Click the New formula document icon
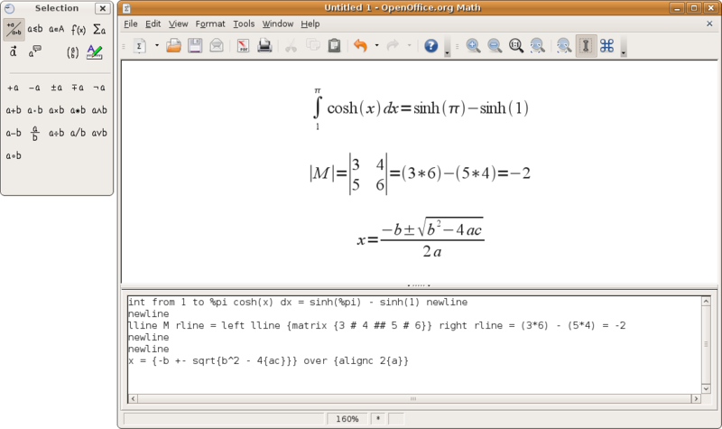 [140, 46]
